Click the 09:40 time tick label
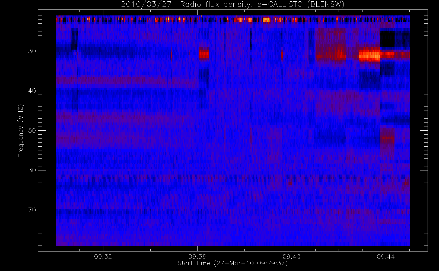Viewport: 439px width, 271px height. coord(291,257)
